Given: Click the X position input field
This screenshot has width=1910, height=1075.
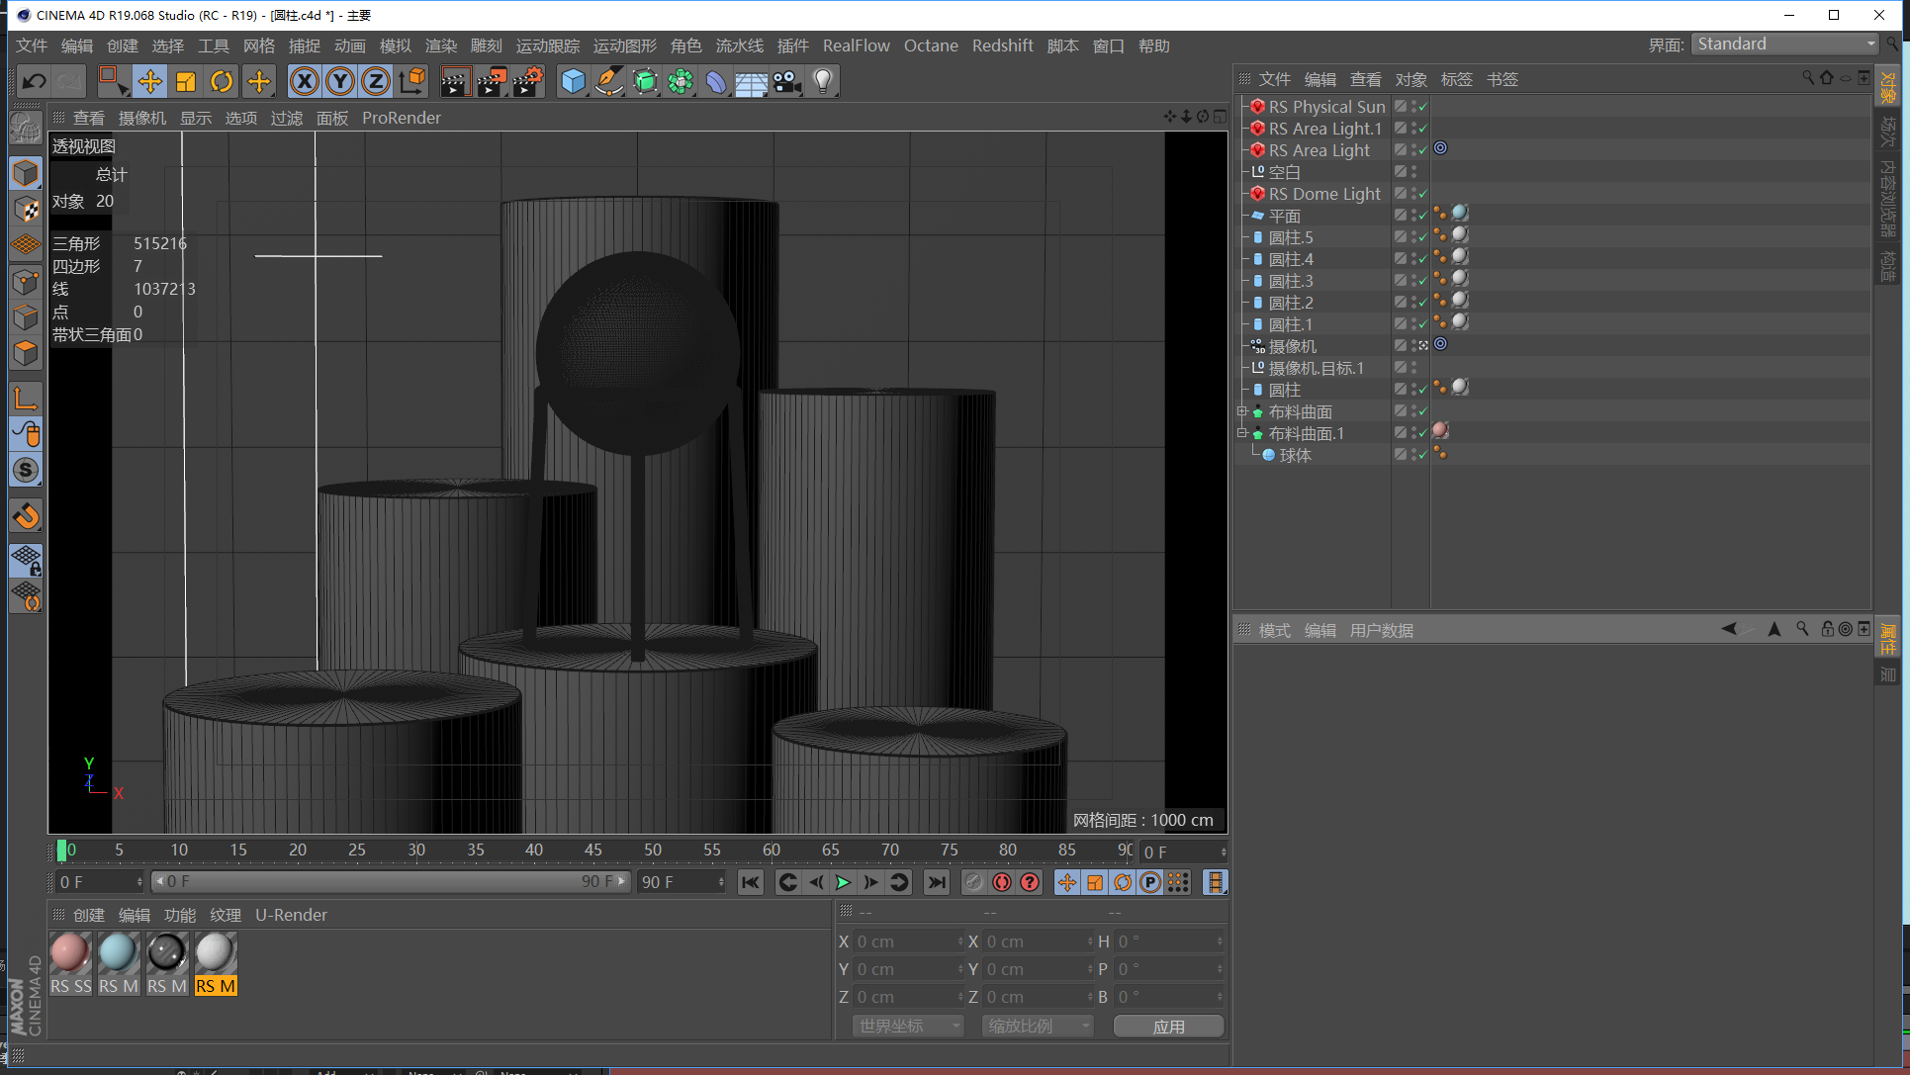Looking at the screenshot, I should (x=906, y=941).
